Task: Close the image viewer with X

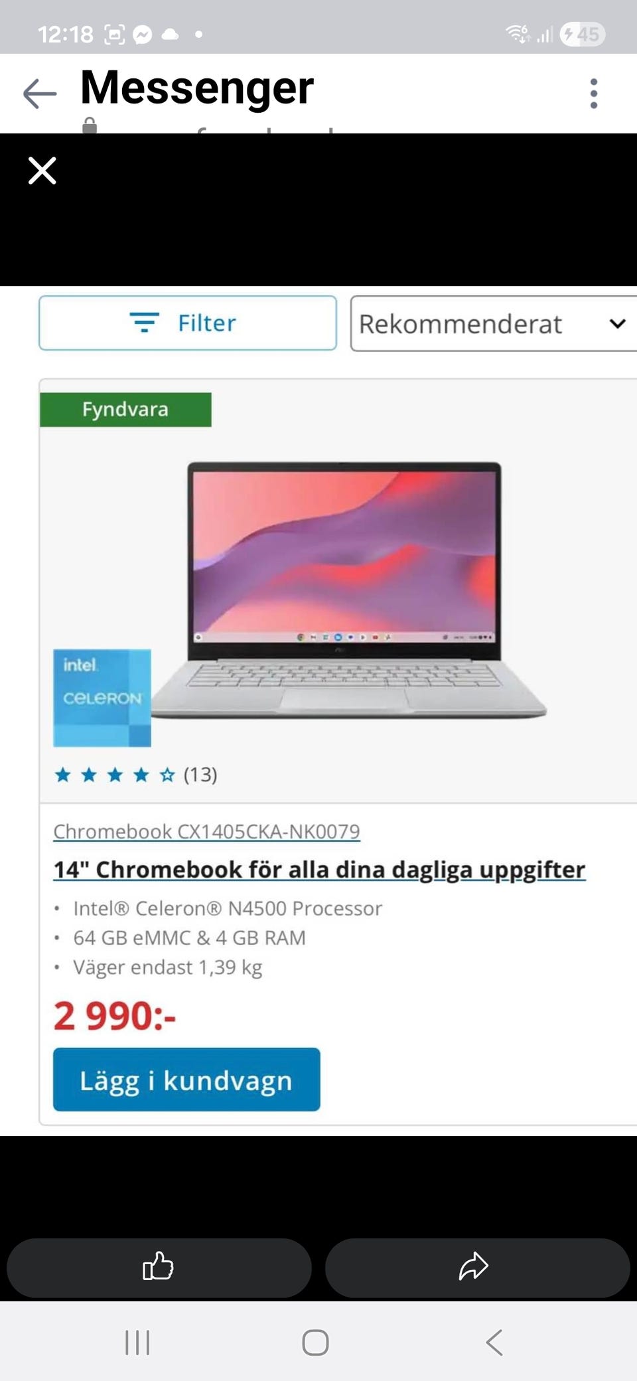Action: click(42, 171)
